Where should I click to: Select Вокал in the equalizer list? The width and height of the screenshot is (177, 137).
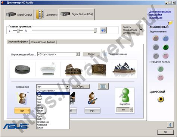(x=53, y=111)
